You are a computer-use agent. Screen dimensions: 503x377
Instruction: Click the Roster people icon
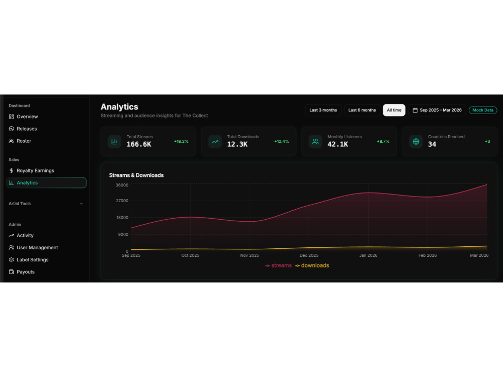coord(12,141)
